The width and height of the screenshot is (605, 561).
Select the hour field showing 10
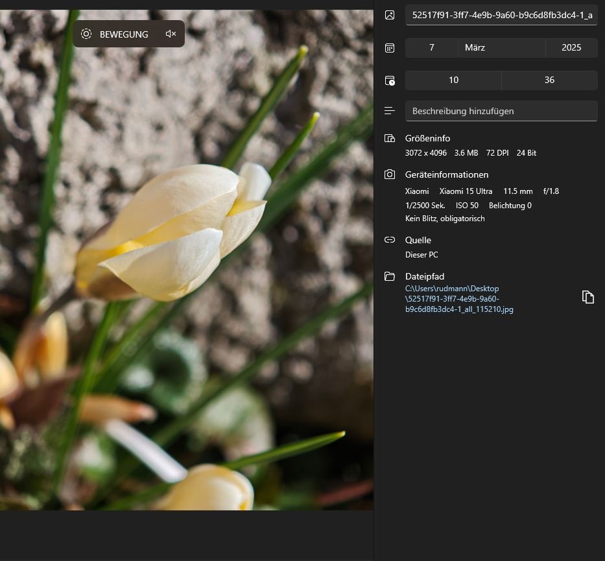tap(453, 80)
